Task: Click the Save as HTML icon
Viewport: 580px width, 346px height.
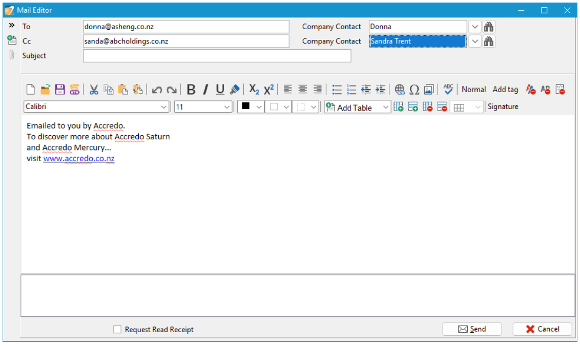Action: [74, 90]
